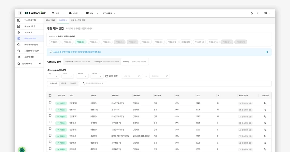Open the 법인 dropdown in top navigation
Screen dimensions: 290x152
coord(58,13)
